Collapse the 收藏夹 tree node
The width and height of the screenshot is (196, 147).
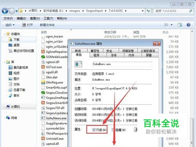click(5, 34)
